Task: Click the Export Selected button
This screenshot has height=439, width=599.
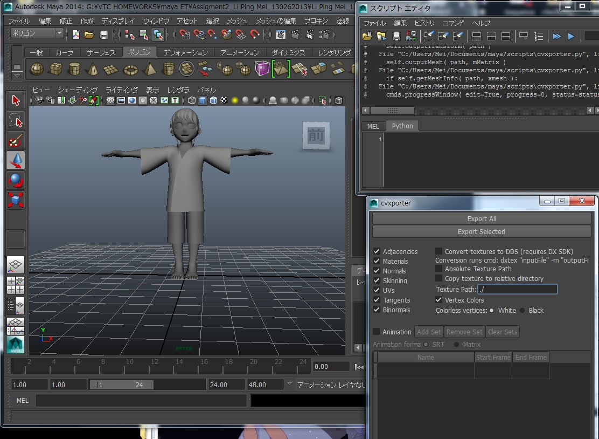Action: click(482, 232)
